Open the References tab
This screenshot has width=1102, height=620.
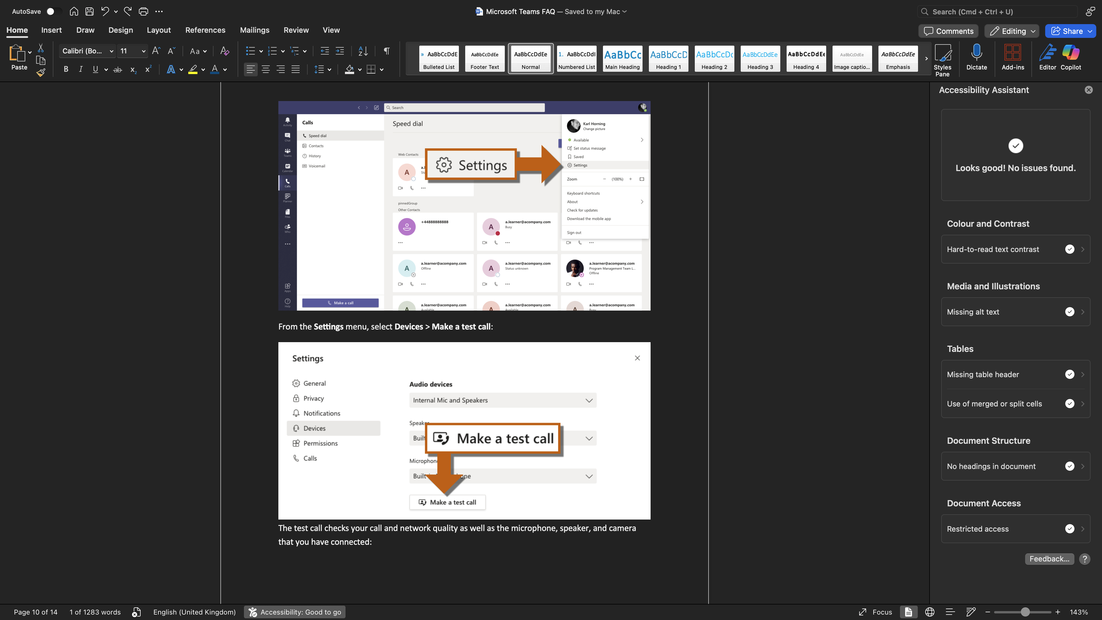(205, 30)
